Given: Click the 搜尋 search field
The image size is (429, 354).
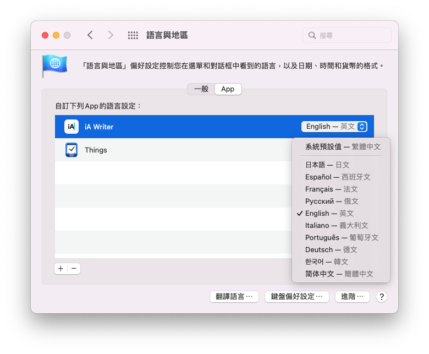Looking at the screenshot, I should point(347,35).
